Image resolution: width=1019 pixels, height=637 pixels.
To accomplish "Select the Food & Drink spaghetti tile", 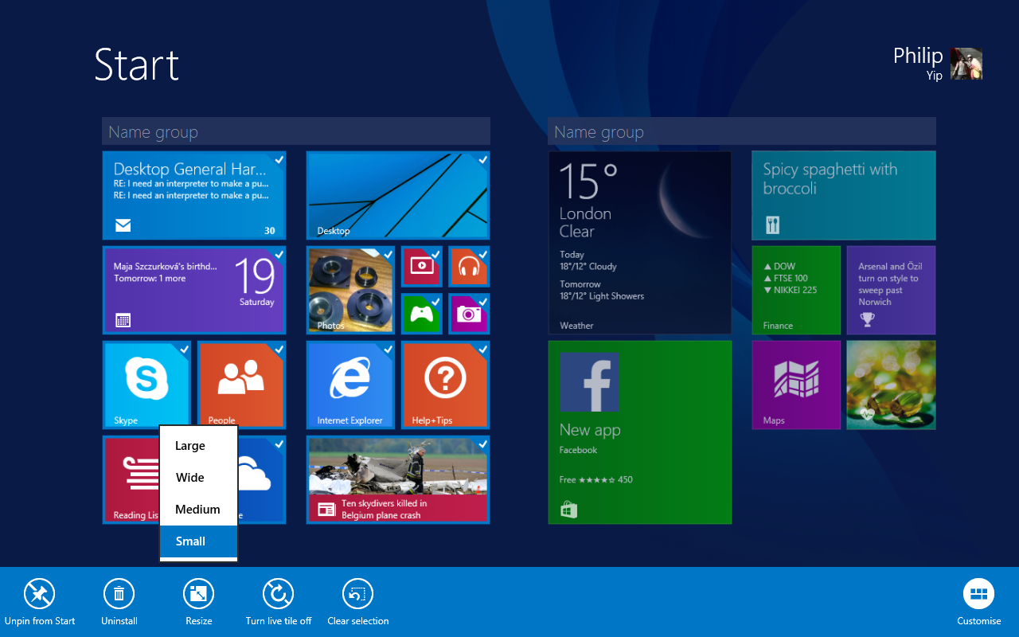I will 844,195.
